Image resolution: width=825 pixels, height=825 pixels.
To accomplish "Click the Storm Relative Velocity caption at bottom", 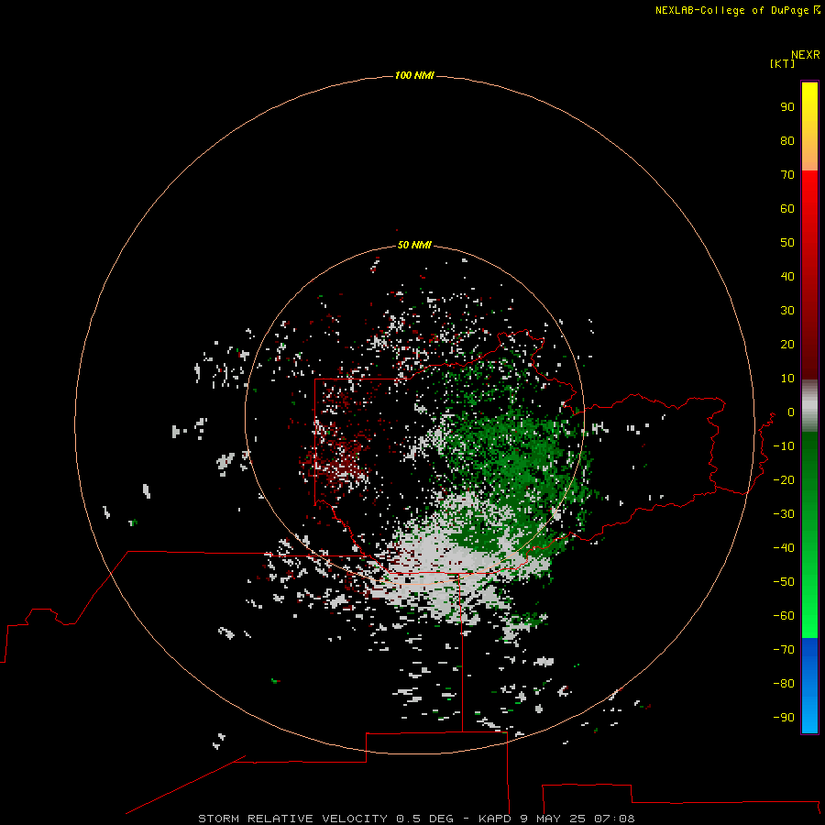I will pos(416,819).
